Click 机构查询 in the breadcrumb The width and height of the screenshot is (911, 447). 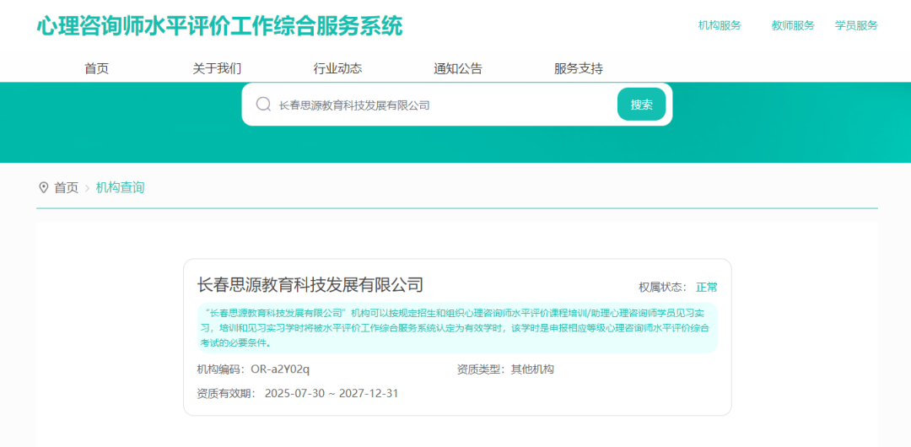(x=121, y=188)
